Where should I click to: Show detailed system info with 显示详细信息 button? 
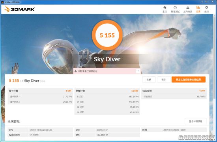tap(196, 121)
